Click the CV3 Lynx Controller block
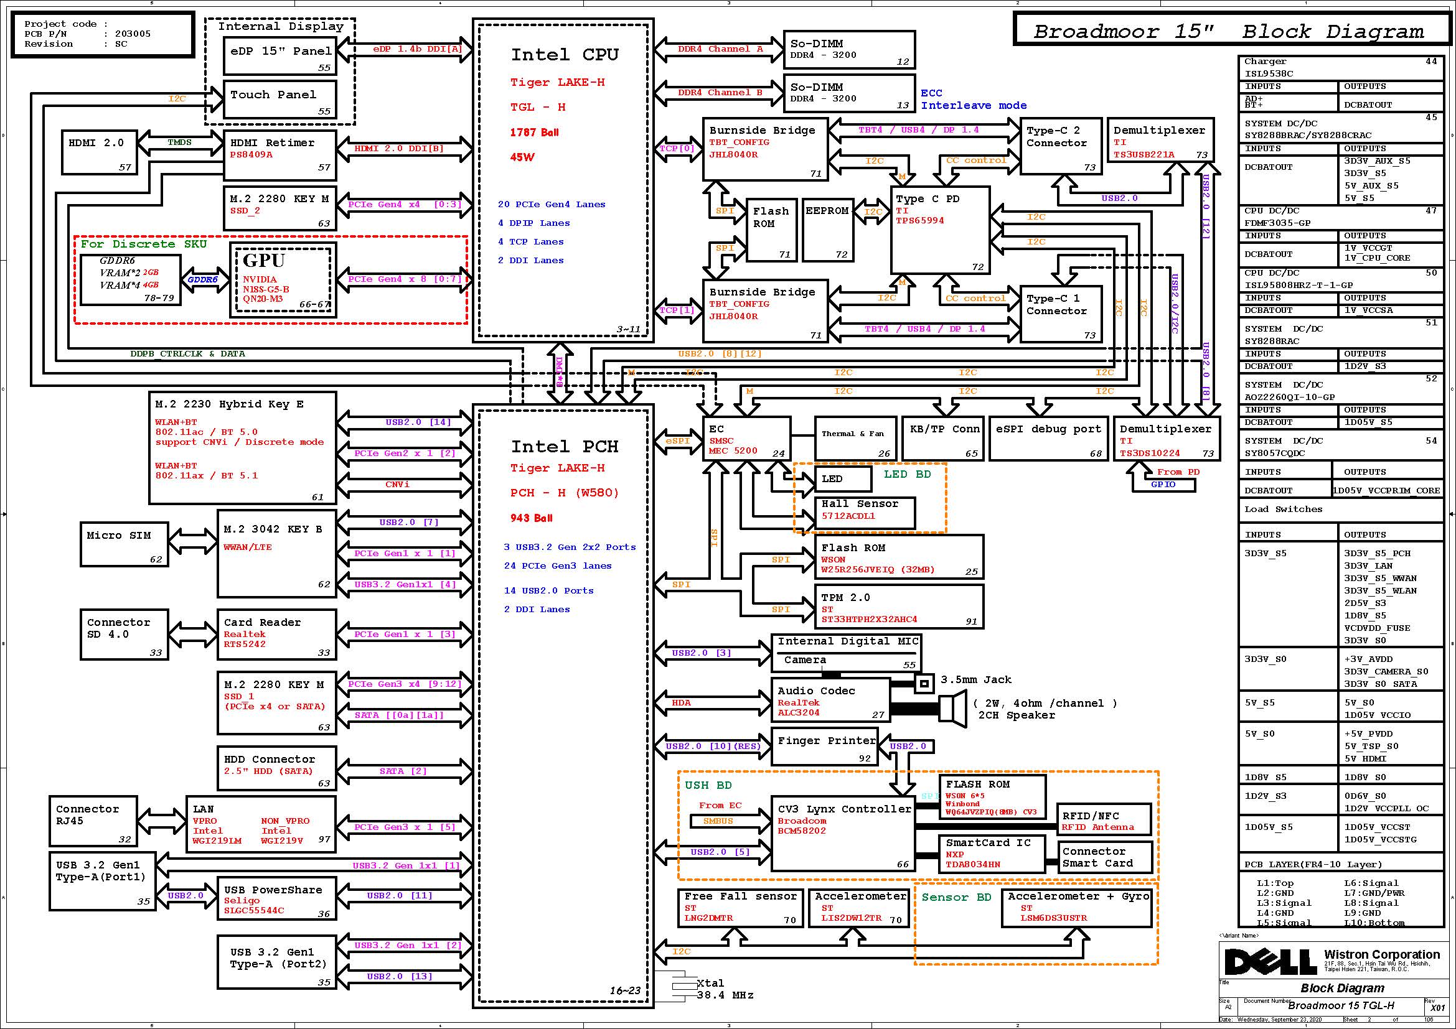 coord(843,833)
